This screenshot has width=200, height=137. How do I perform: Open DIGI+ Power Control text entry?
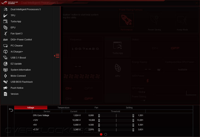pos(21,40)
